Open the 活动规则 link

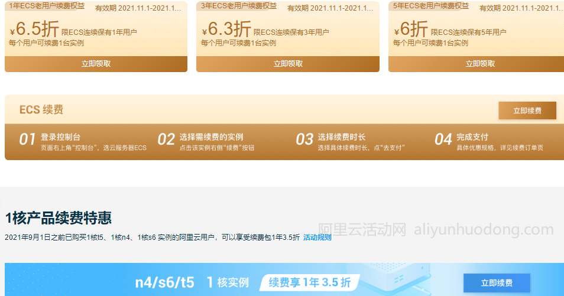tap(317, 238)
